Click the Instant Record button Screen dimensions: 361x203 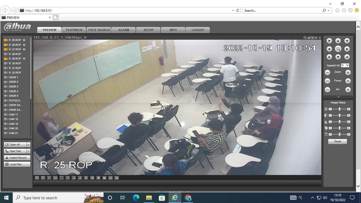[x=17, y=158]
